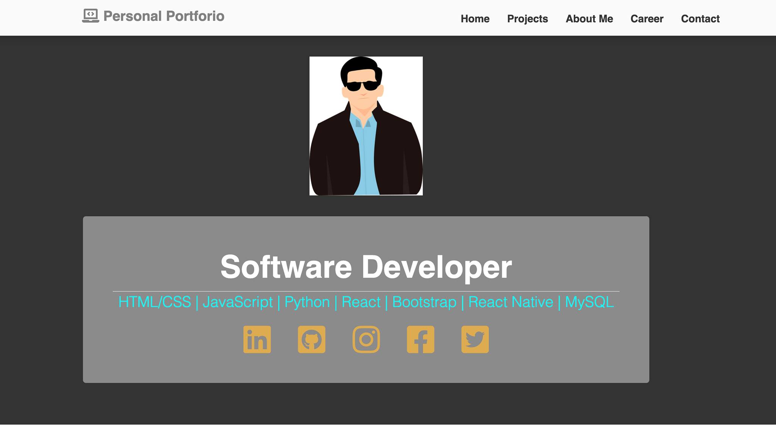Open the Instagram icon
The height and width of the screenshot is (436, 776).
click(366, 339)
